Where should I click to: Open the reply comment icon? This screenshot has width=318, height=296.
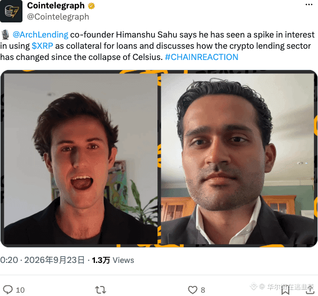click(x=8, y=289)
